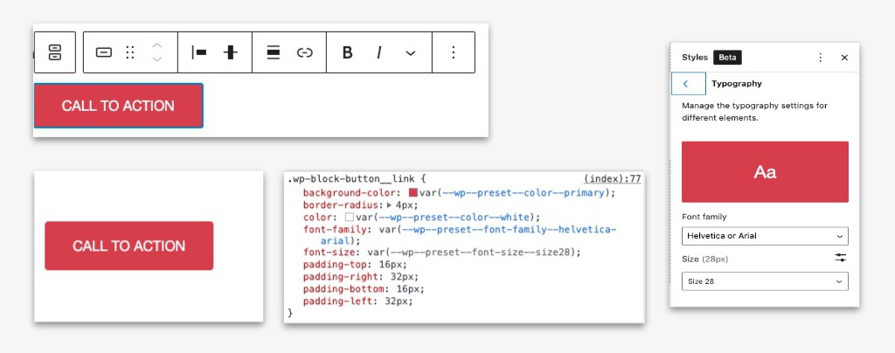The image size is (895, 353).
Task: Click the Button block type icon
Action: (103, 52)
